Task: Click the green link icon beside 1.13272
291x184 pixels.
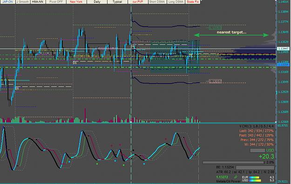Action: coord(236,177)
